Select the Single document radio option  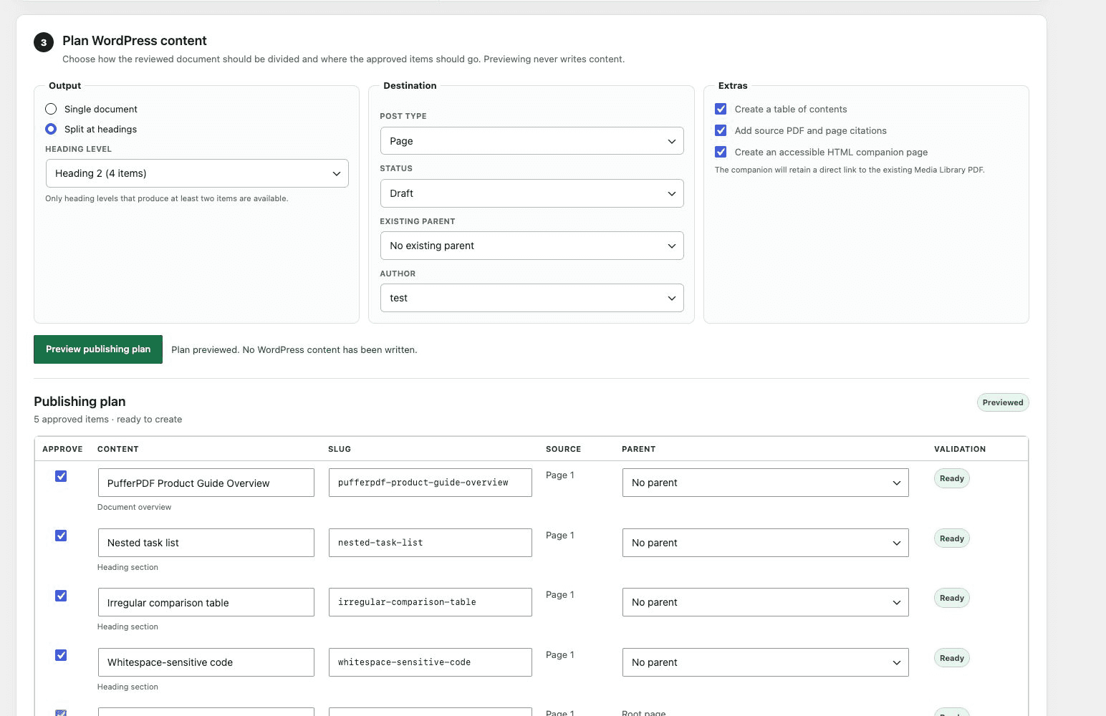tap(51, 109)
